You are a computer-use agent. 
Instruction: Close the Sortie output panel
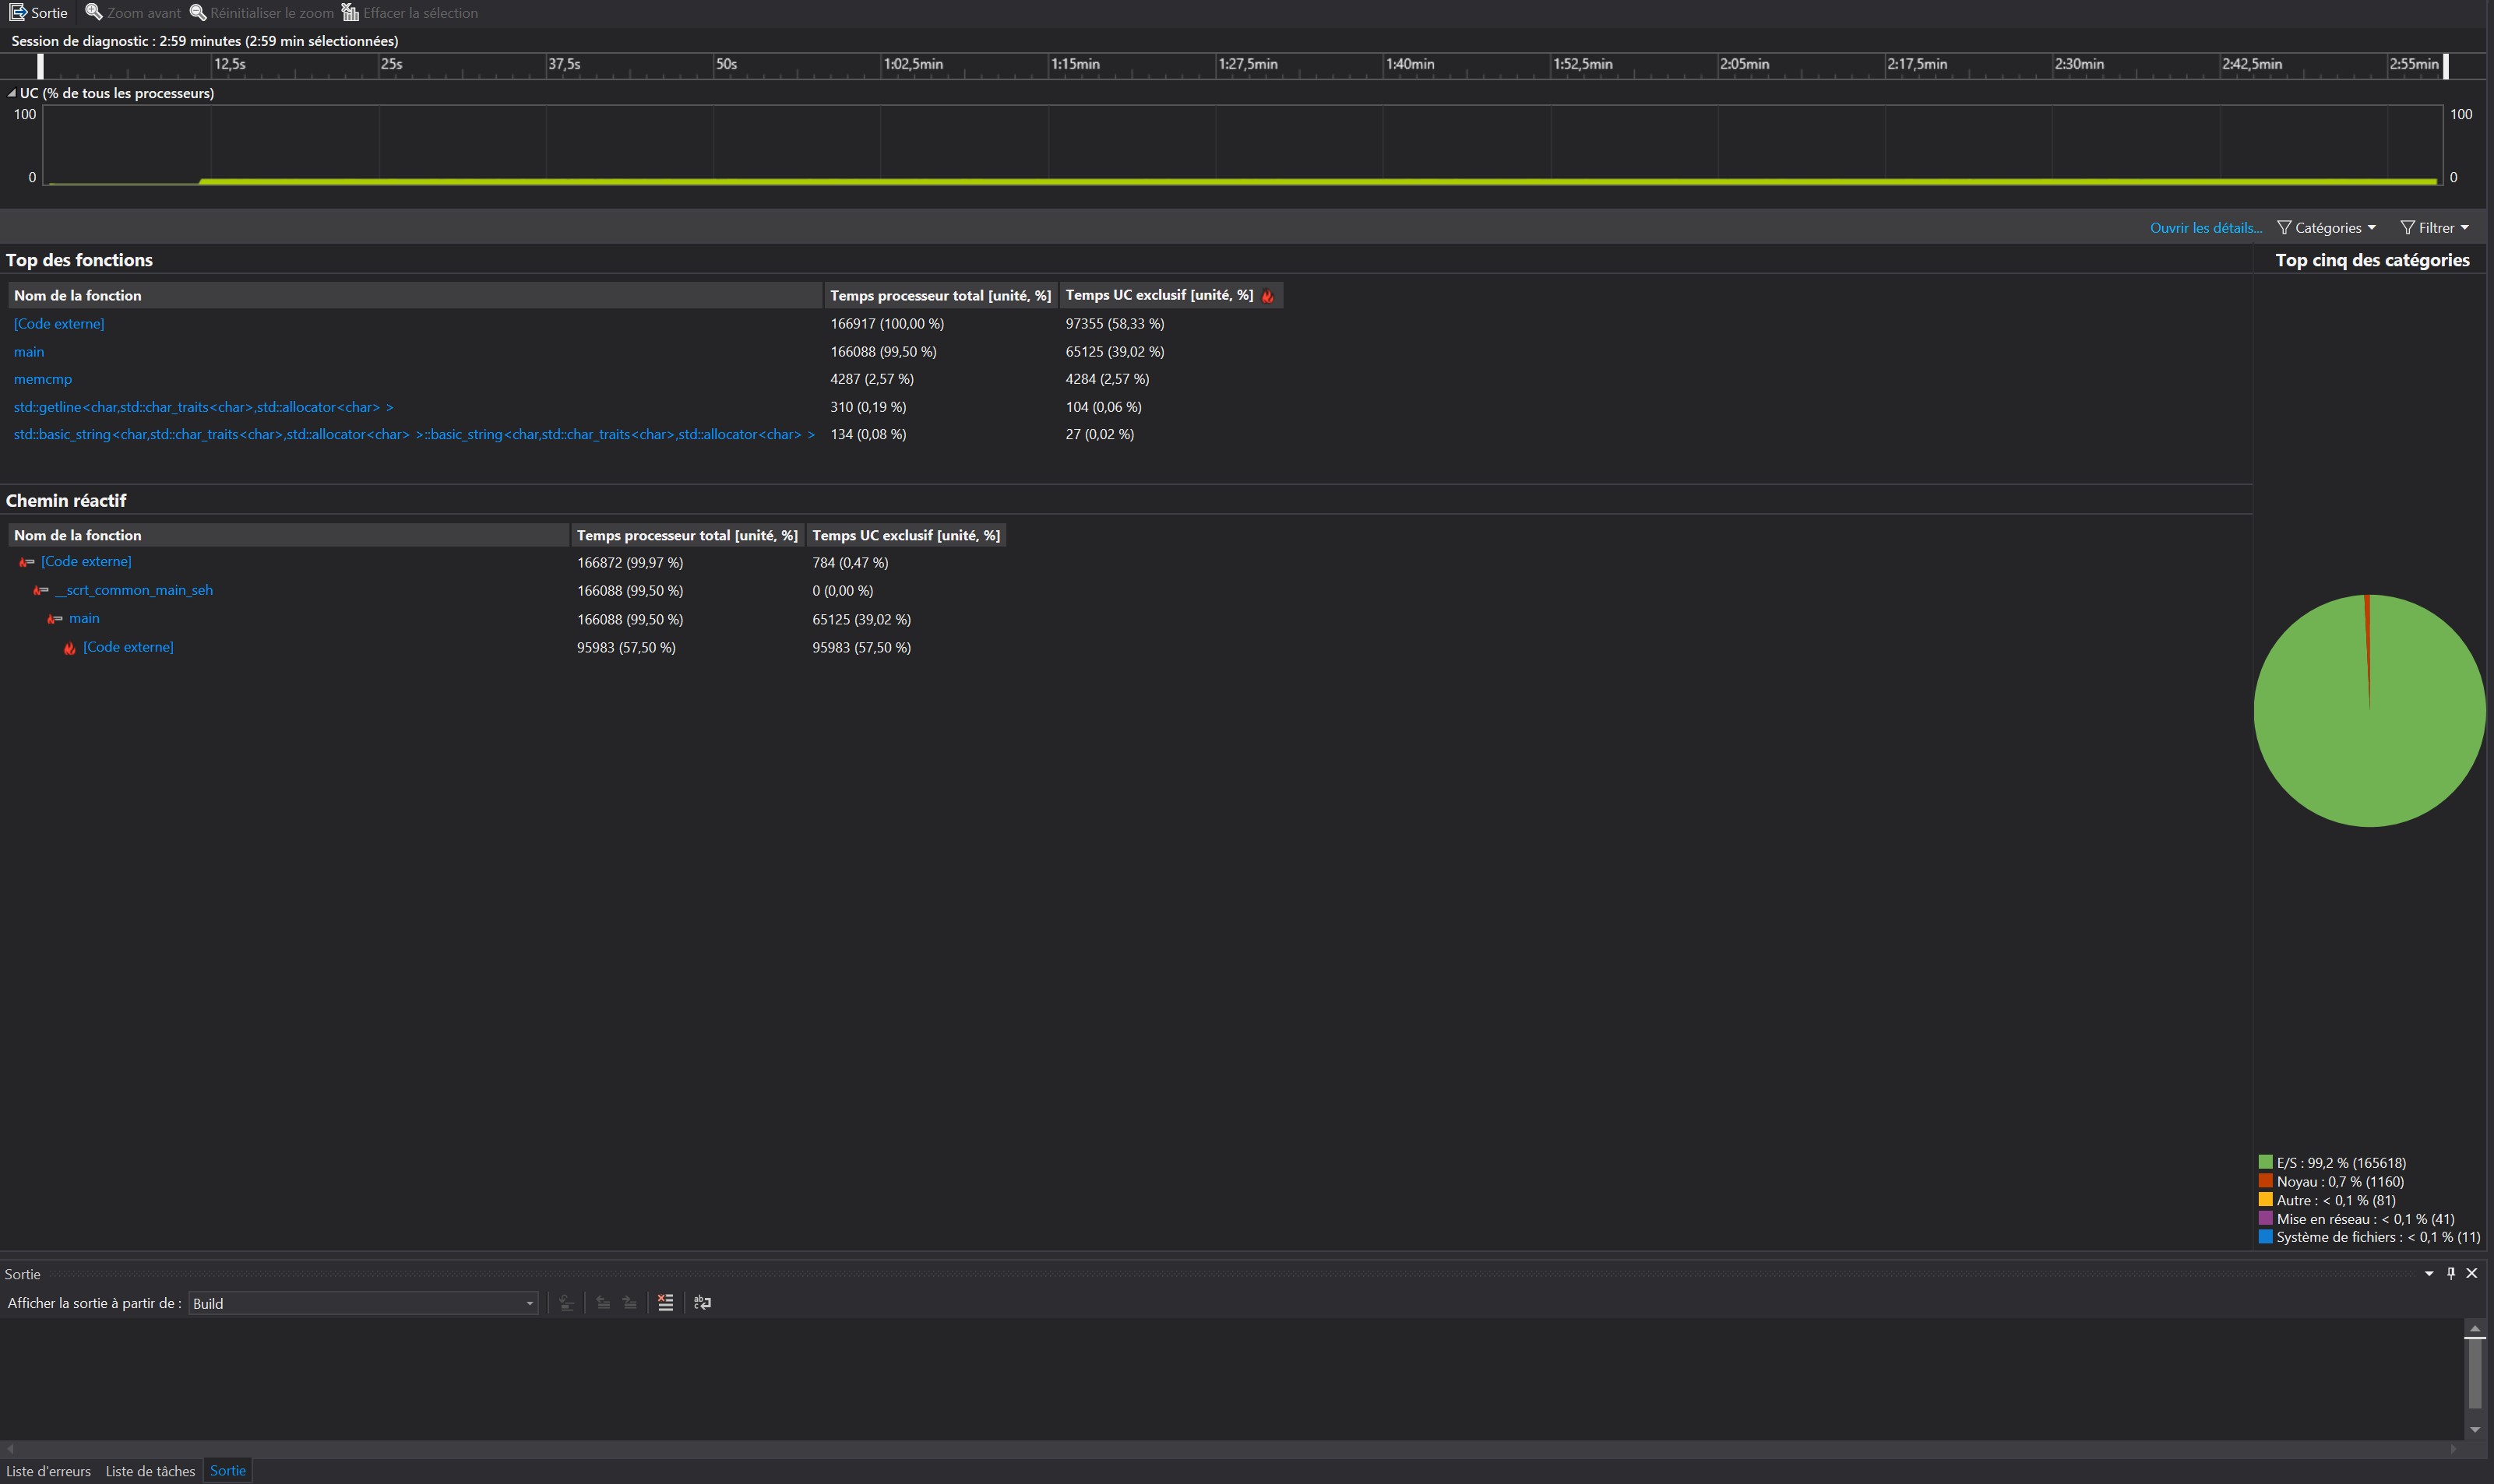pos(2472,1273)
